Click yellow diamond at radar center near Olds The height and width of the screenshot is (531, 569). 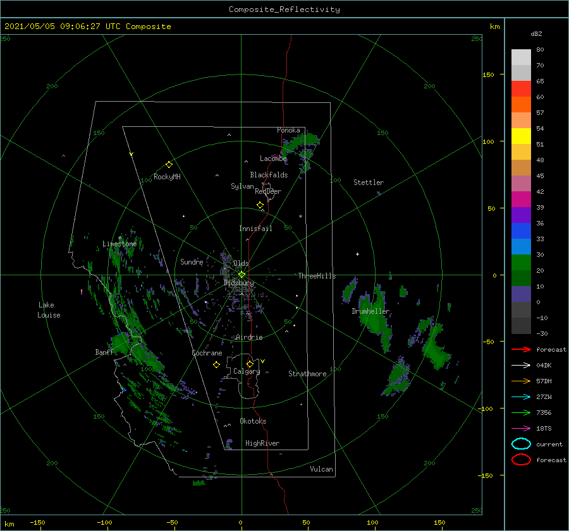point(242,275)
